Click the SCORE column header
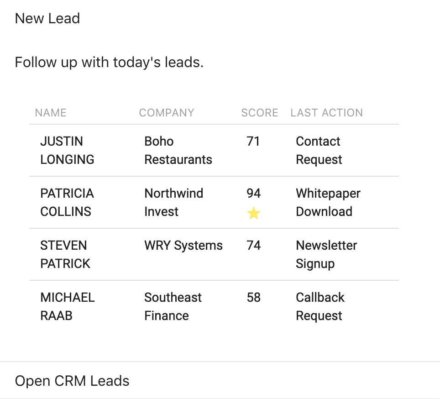Image resolution: width=440 pixels, height=399 pixels. (x=260, y=113)
